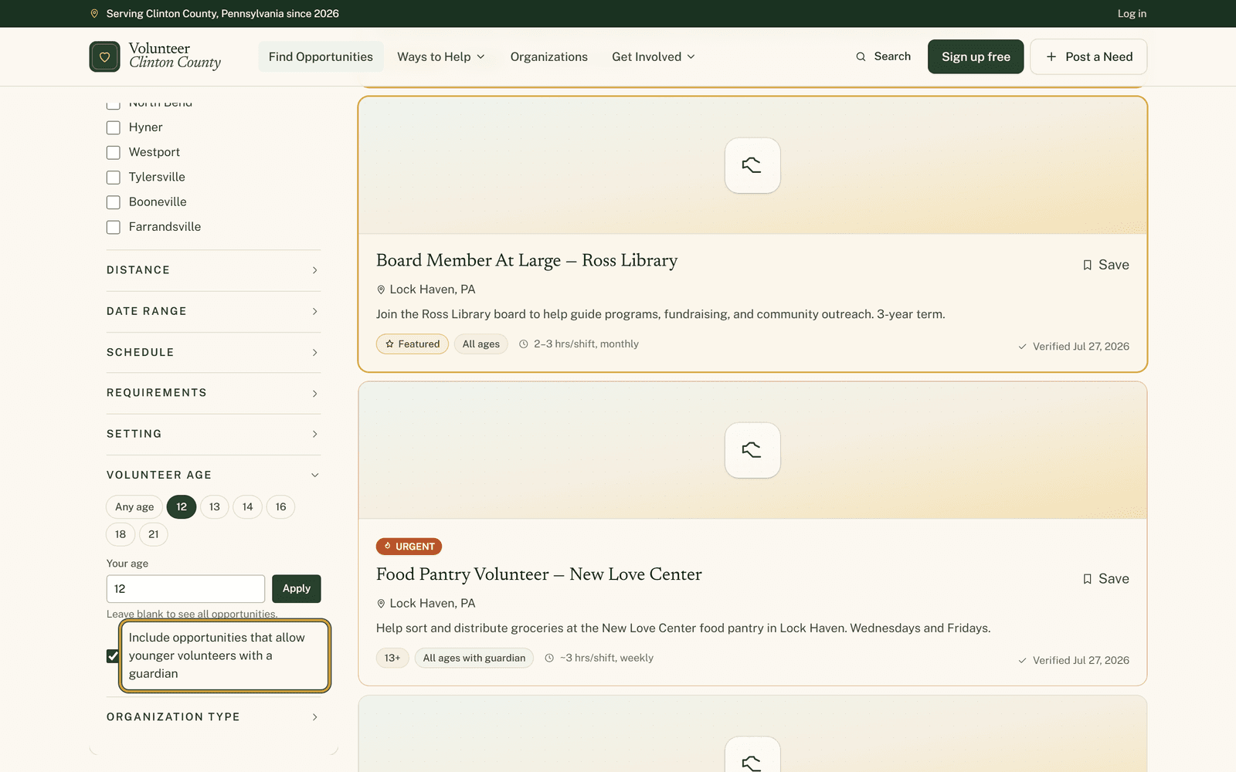The height and width of the screenshot is (772, 1236).
Task: Click Leave blank to see all opportunities hint
Action: [x=192, y=614]
